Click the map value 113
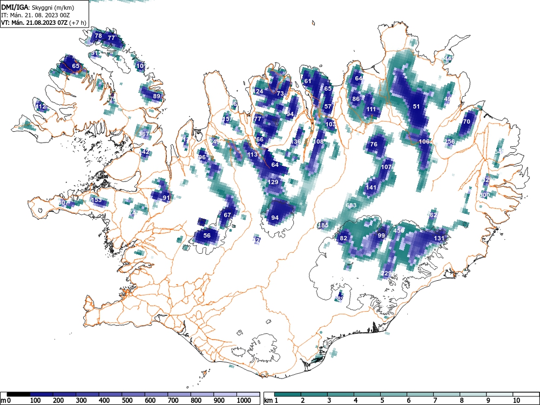 click(252, 154)
